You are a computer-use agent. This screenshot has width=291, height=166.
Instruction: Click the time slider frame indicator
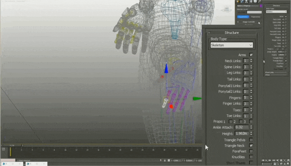click(10, 151)
